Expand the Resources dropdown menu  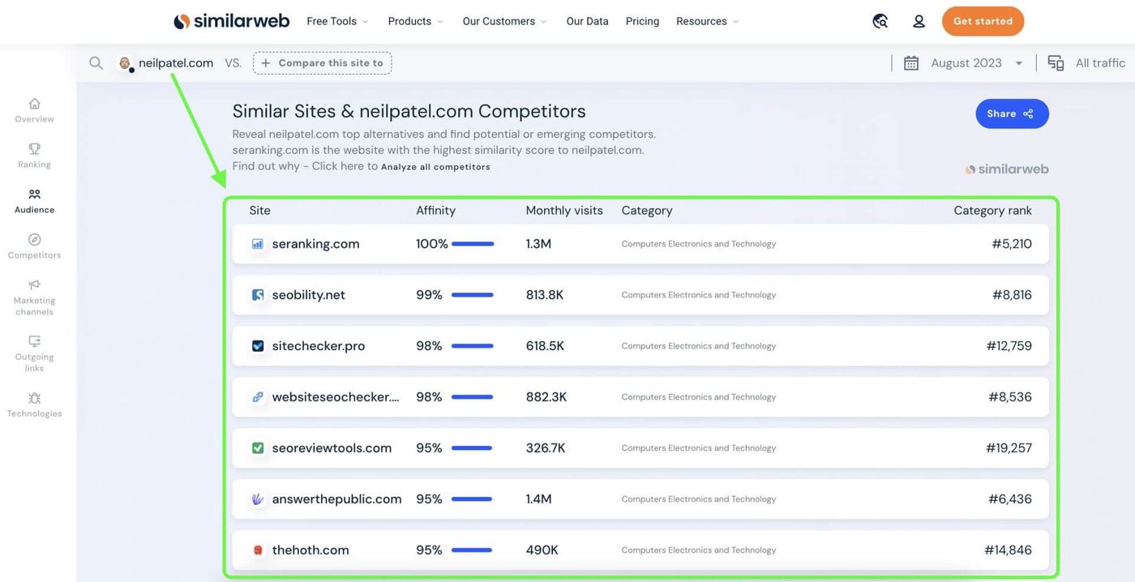(x=708, y=21)
